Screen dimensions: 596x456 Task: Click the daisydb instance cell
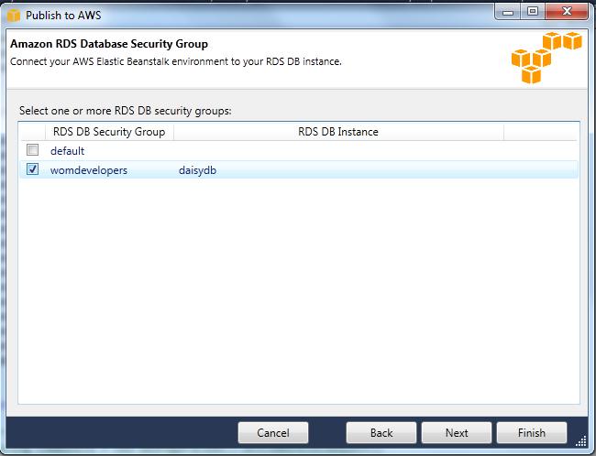point(197,170)
